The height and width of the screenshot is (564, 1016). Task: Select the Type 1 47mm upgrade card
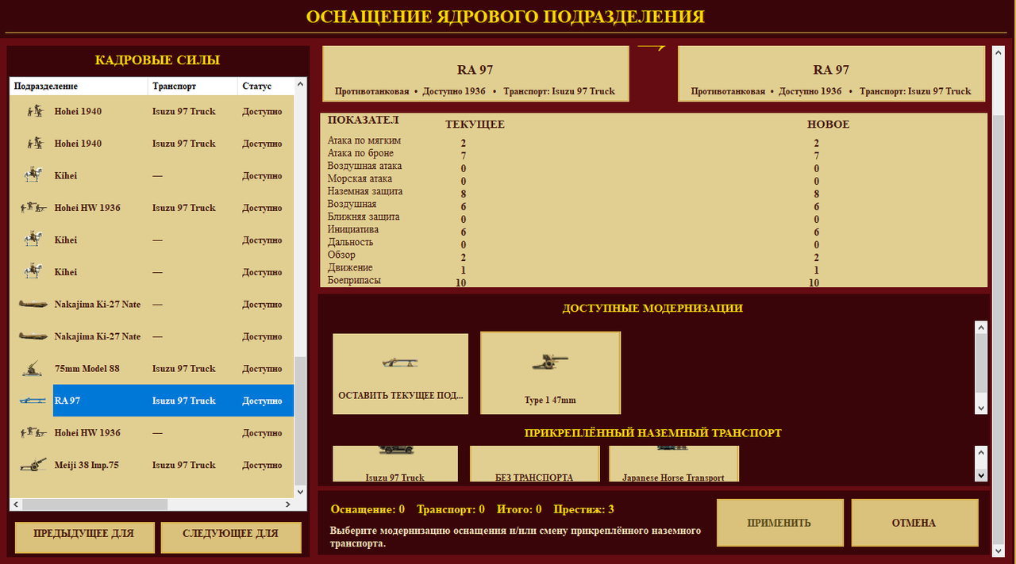click(x=550, y=373)
